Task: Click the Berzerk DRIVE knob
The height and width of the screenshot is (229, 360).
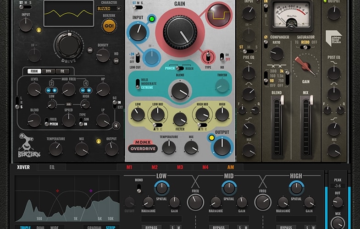Action: [69, 45]
